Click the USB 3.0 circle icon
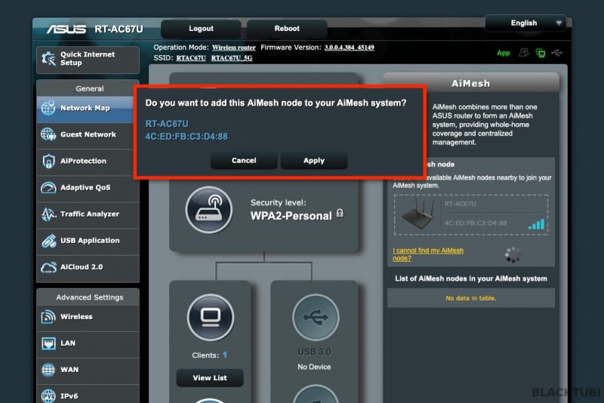 click(x=316, y=317)
